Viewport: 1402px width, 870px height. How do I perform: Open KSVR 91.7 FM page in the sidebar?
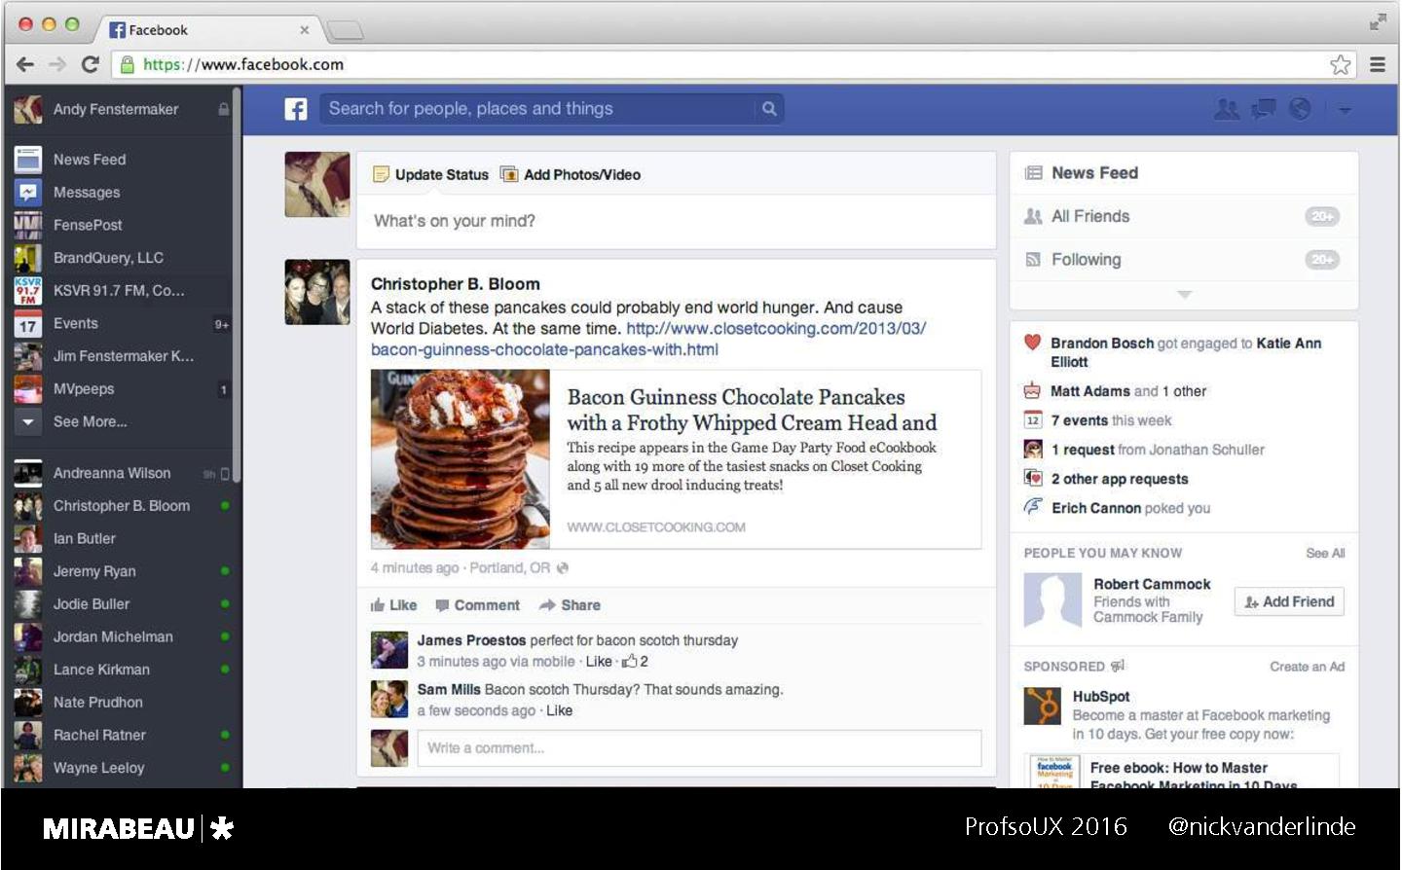coord(117,291)
